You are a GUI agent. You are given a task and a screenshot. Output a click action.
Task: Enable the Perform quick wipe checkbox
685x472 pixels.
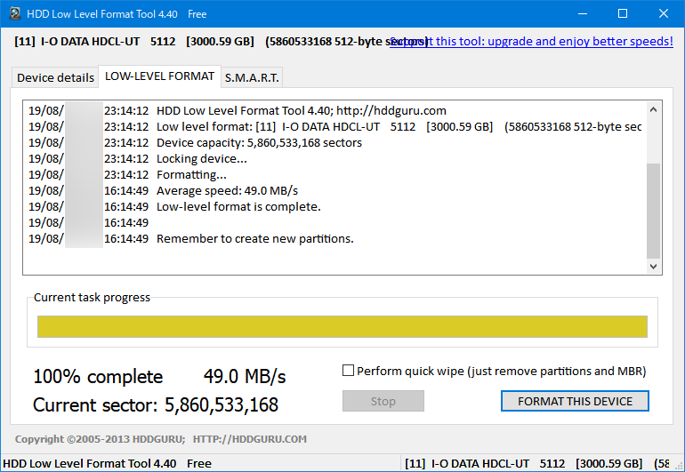coord(348,371)
